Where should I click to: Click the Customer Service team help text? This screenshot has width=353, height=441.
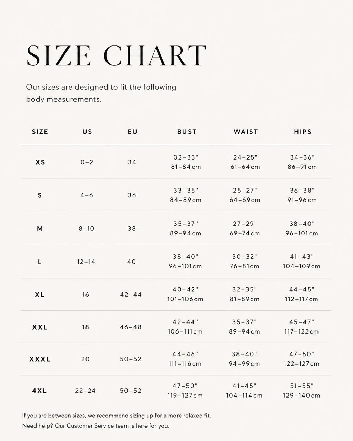(x=96, y=426)
